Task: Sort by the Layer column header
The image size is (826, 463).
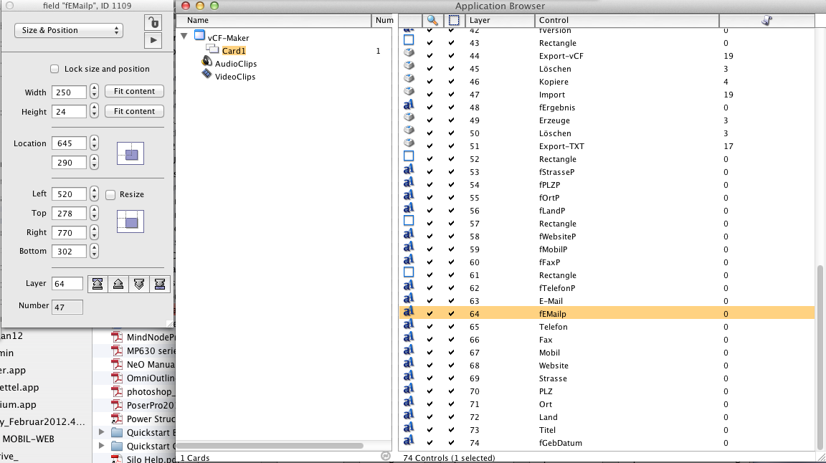Action: pyautogui.click(x=498, y=21)
